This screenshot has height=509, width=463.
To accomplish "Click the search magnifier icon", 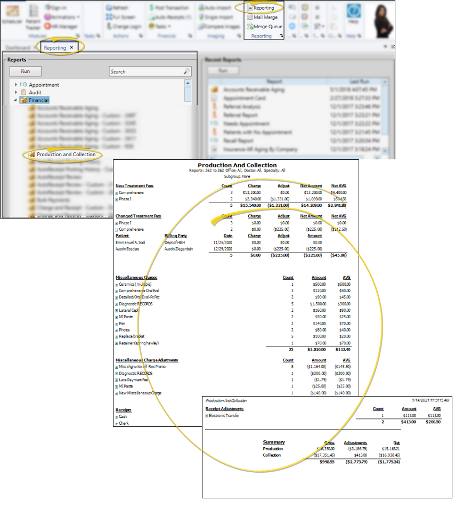I will (186, 71).
